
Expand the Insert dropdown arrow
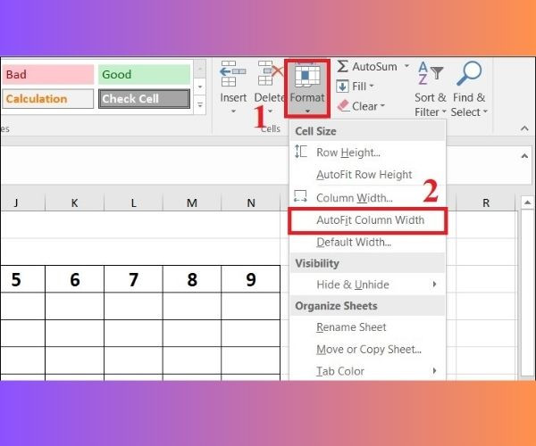click(233, 111)
